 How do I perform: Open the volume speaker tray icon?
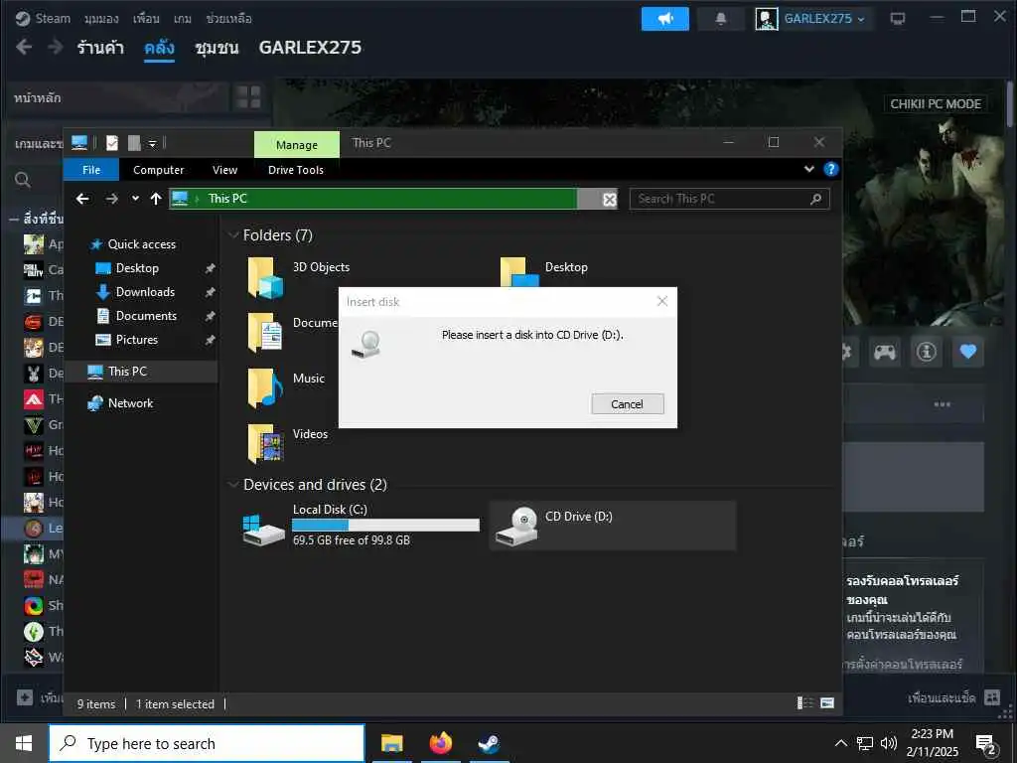(x=889, y=743)
